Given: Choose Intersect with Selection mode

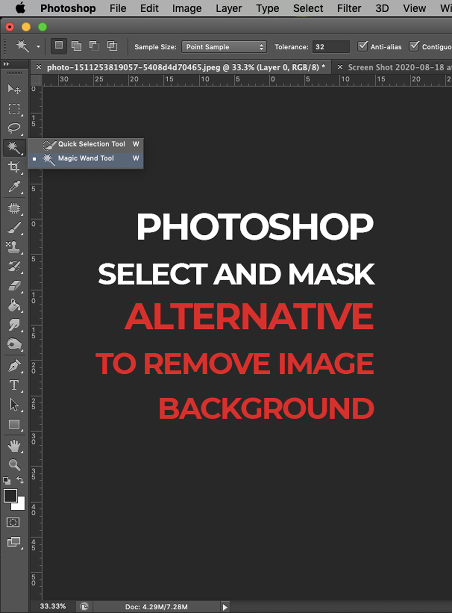Looking at the screenshot, I should (x=112, y=46).
